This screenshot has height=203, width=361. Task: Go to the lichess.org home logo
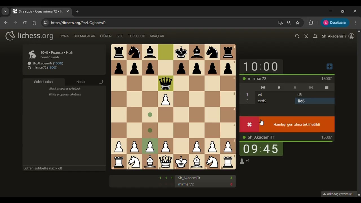[x=29, y=36]
